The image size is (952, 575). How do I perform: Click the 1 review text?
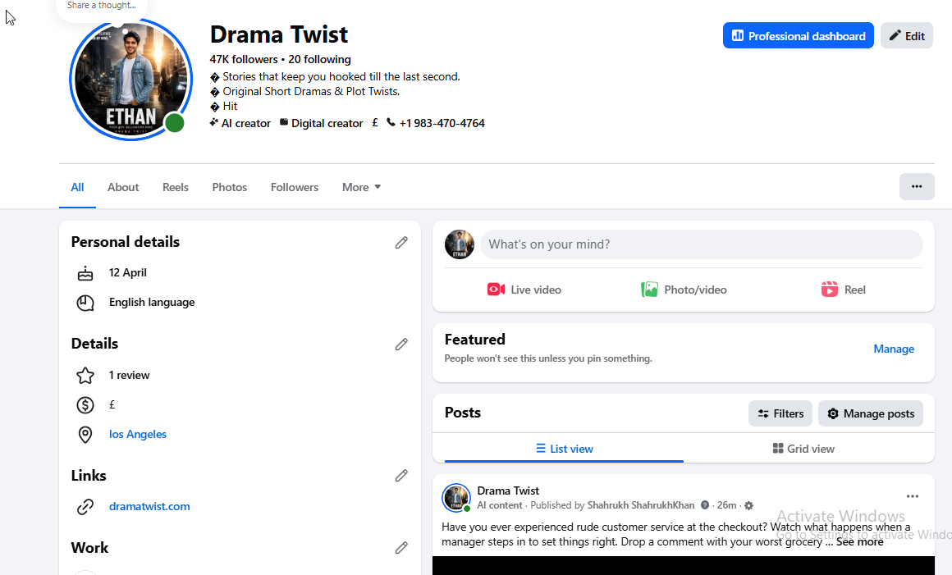point(130,376)
